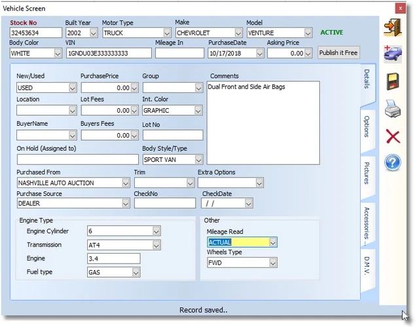419x329 pixels.
Task: Switch to the Options tab
Action: click(x=367, y=126)
